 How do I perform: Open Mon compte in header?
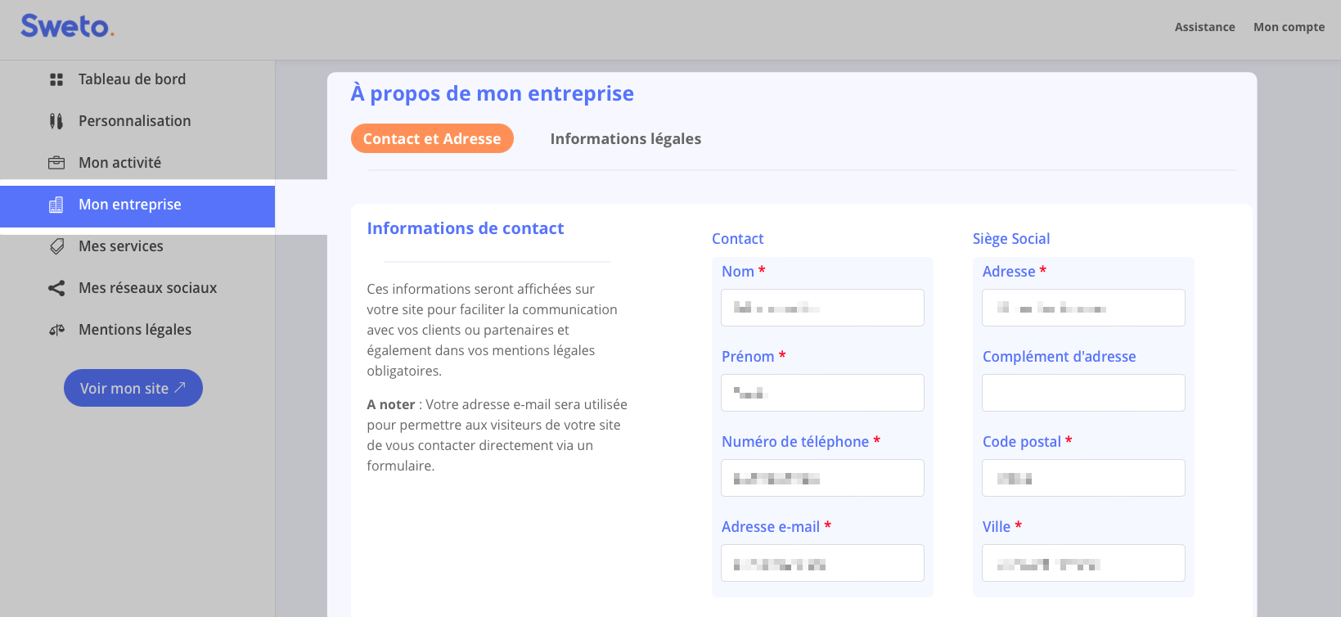[x=1289, y=27]
